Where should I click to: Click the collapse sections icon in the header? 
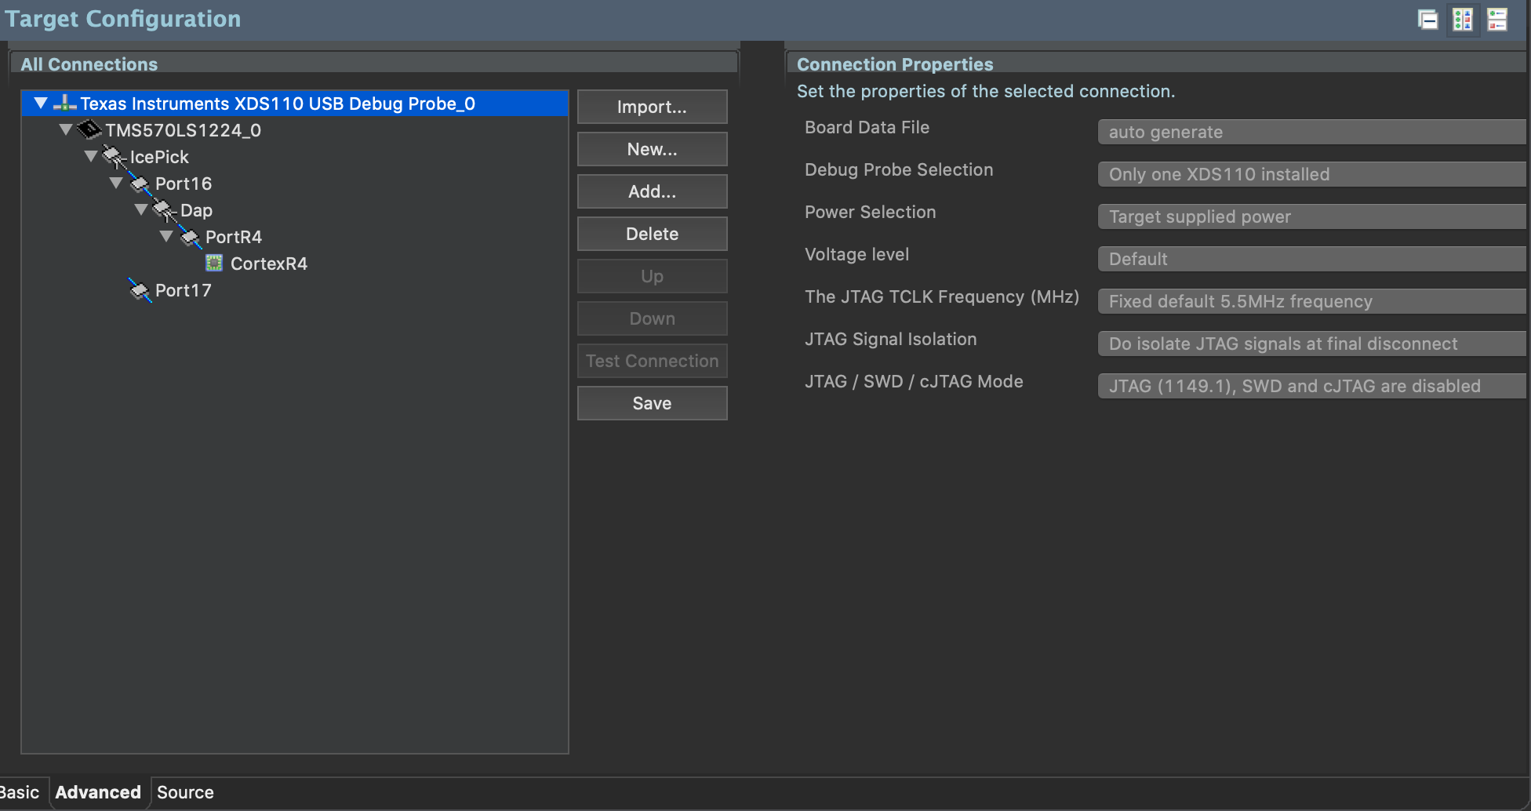point(1427,20)
